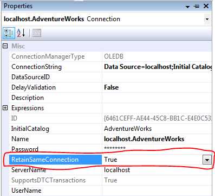Close the Properties panel
This screenshot has width=215, height=196.
point(206,6)
